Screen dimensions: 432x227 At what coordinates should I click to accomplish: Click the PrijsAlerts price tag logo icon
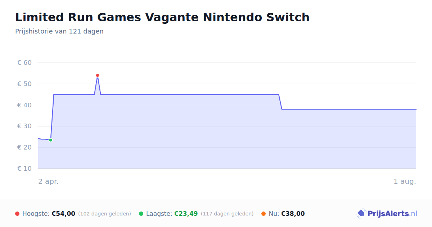[361, 214]
